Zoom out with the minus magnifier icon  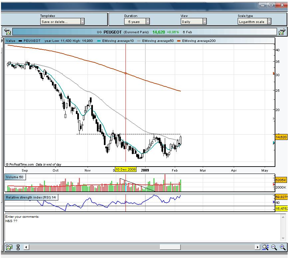(274, 247)
